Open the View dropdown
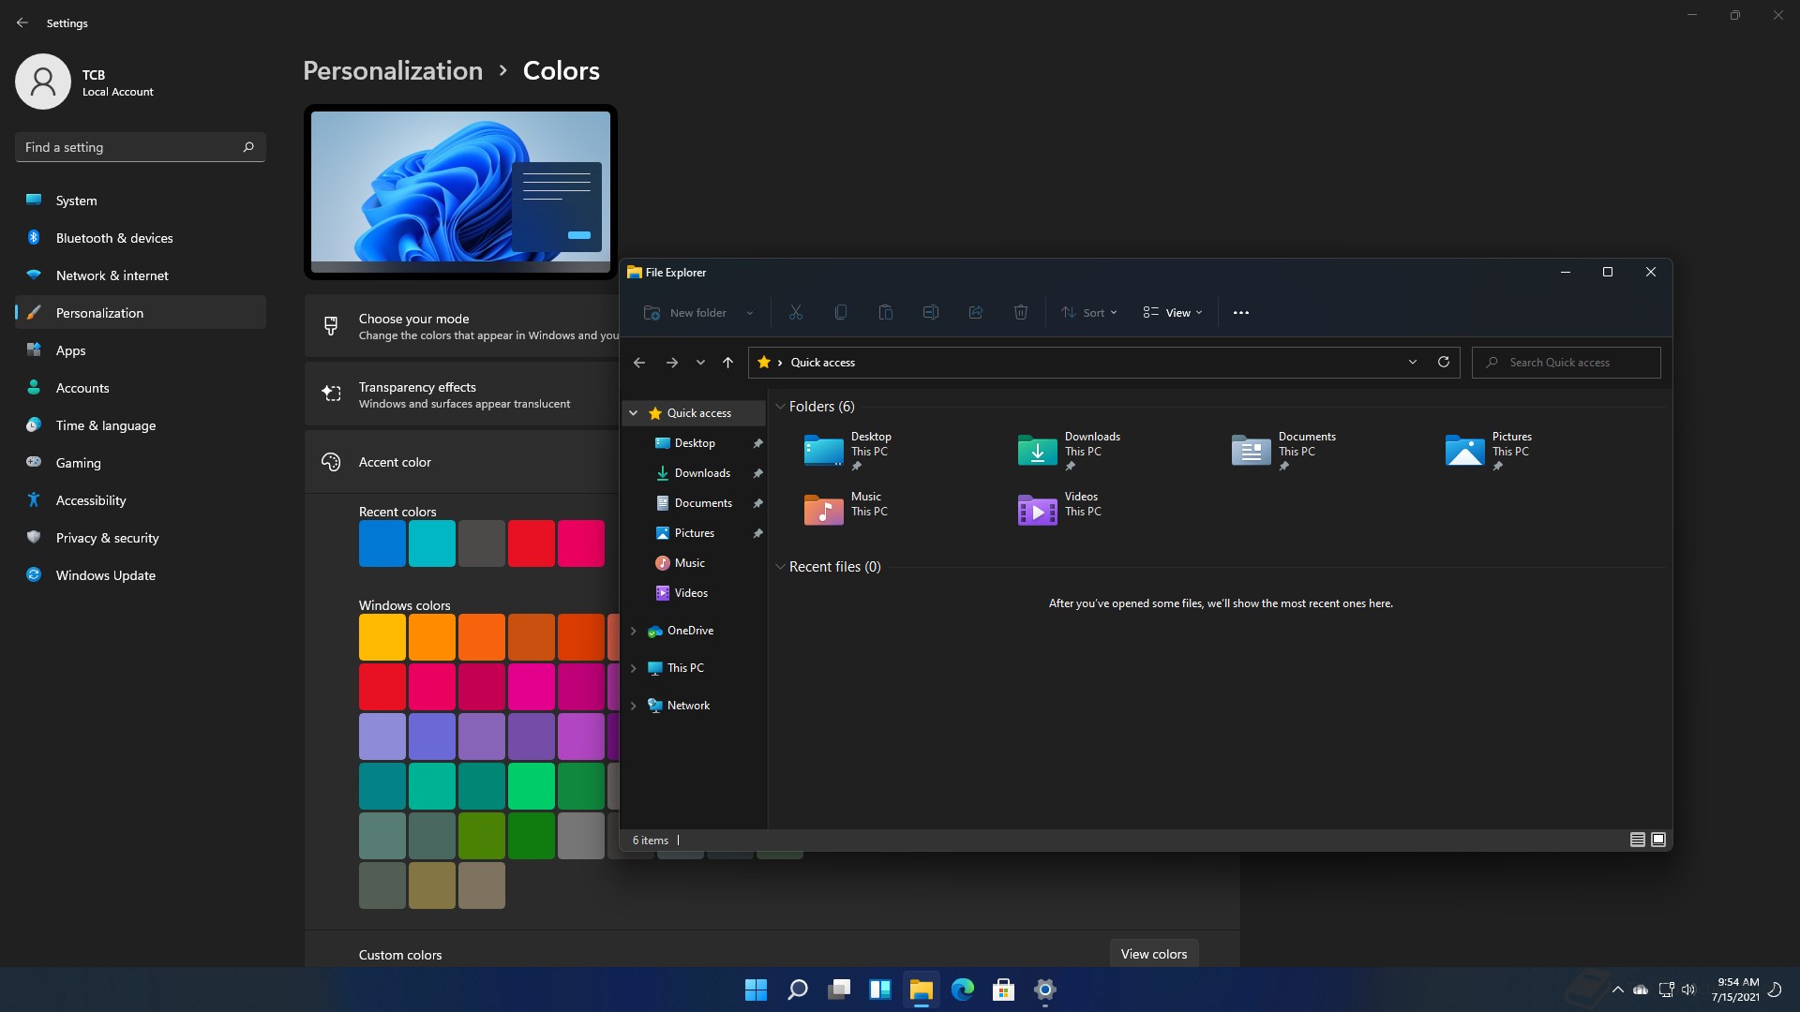Image resolution: width=1800 pixels, height=1012 pixels. tap(1173, 313)
